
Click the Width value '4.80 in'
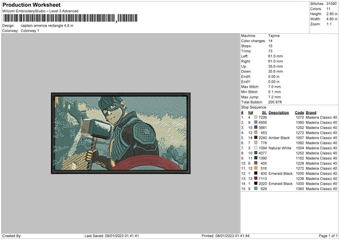[331, 19]
